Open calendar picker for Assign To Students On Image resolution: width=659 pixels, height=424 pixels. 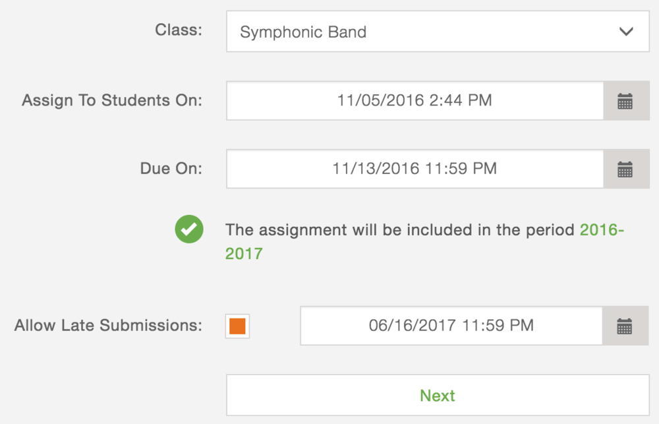pyautogui.click(x=626, y=101)
